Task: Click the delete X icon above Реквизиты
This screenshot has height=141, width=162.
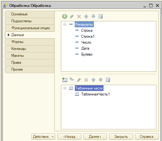Action: pyautogui.click(x=79, y=17)
